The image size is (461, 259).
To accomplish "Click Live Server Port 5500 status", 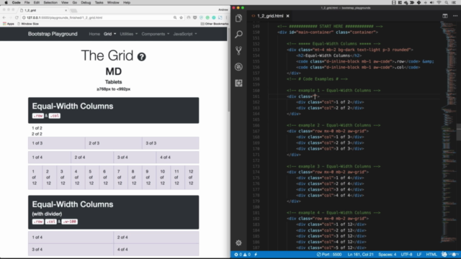I will (x=329, y=254).
